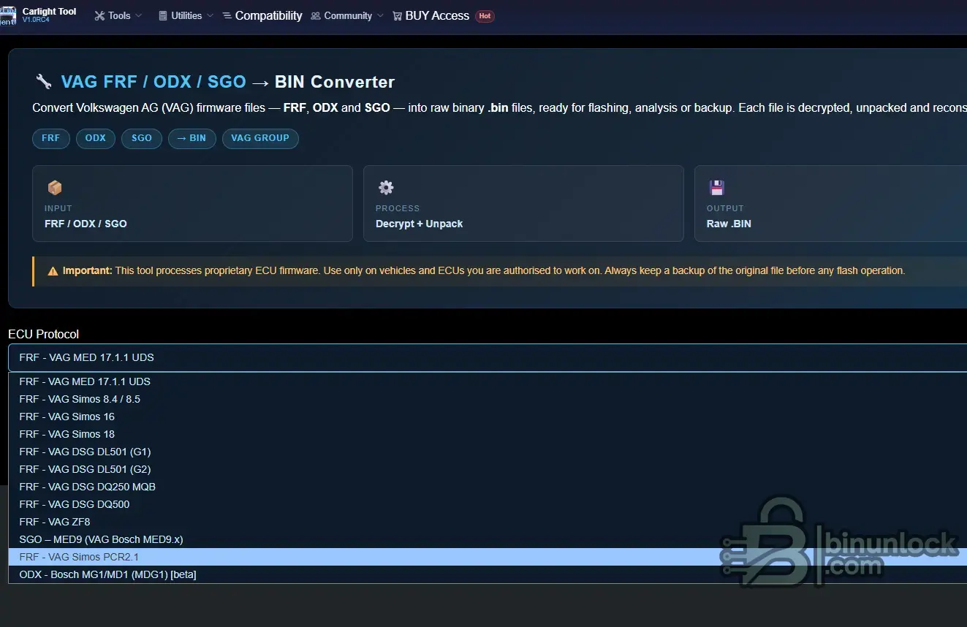Click the V1.0RC4 version text

point(36,20)
